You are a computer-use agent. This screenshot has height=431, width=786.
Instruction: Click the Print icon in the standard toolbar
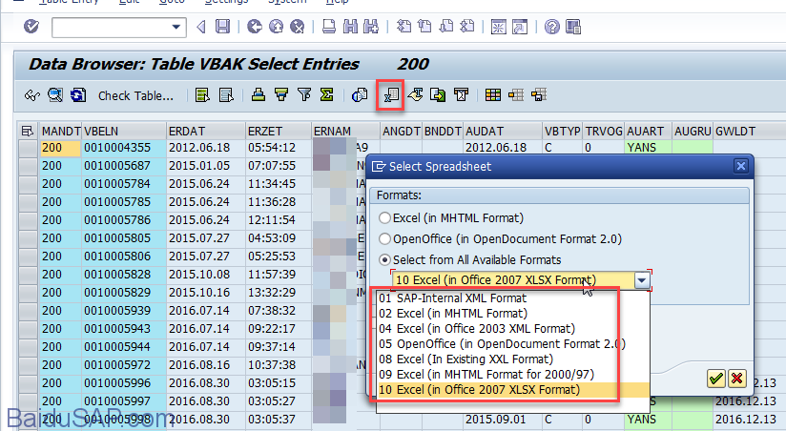pos(329,27)
